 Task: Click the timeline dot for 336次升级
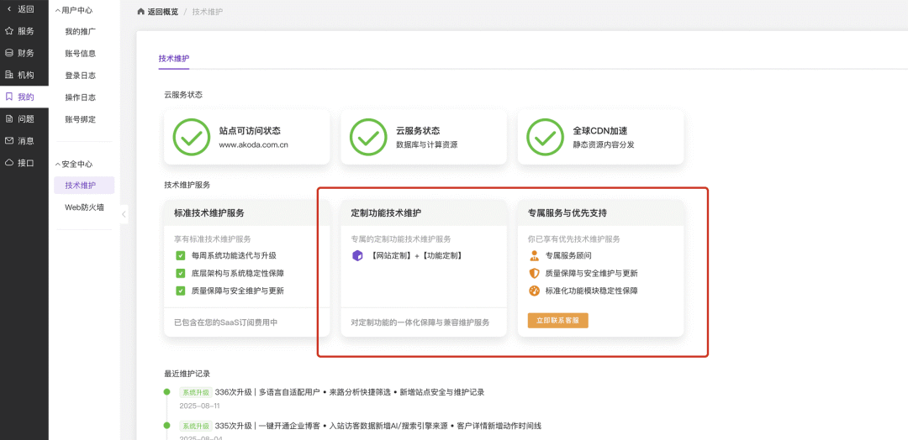point(166,391)
